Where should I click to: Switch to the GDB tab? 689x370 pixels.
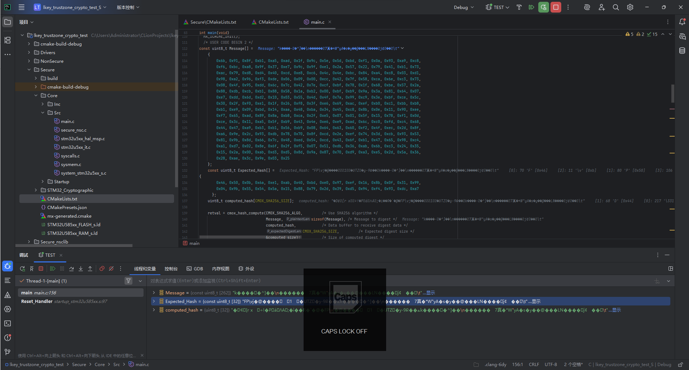point(195,269)
